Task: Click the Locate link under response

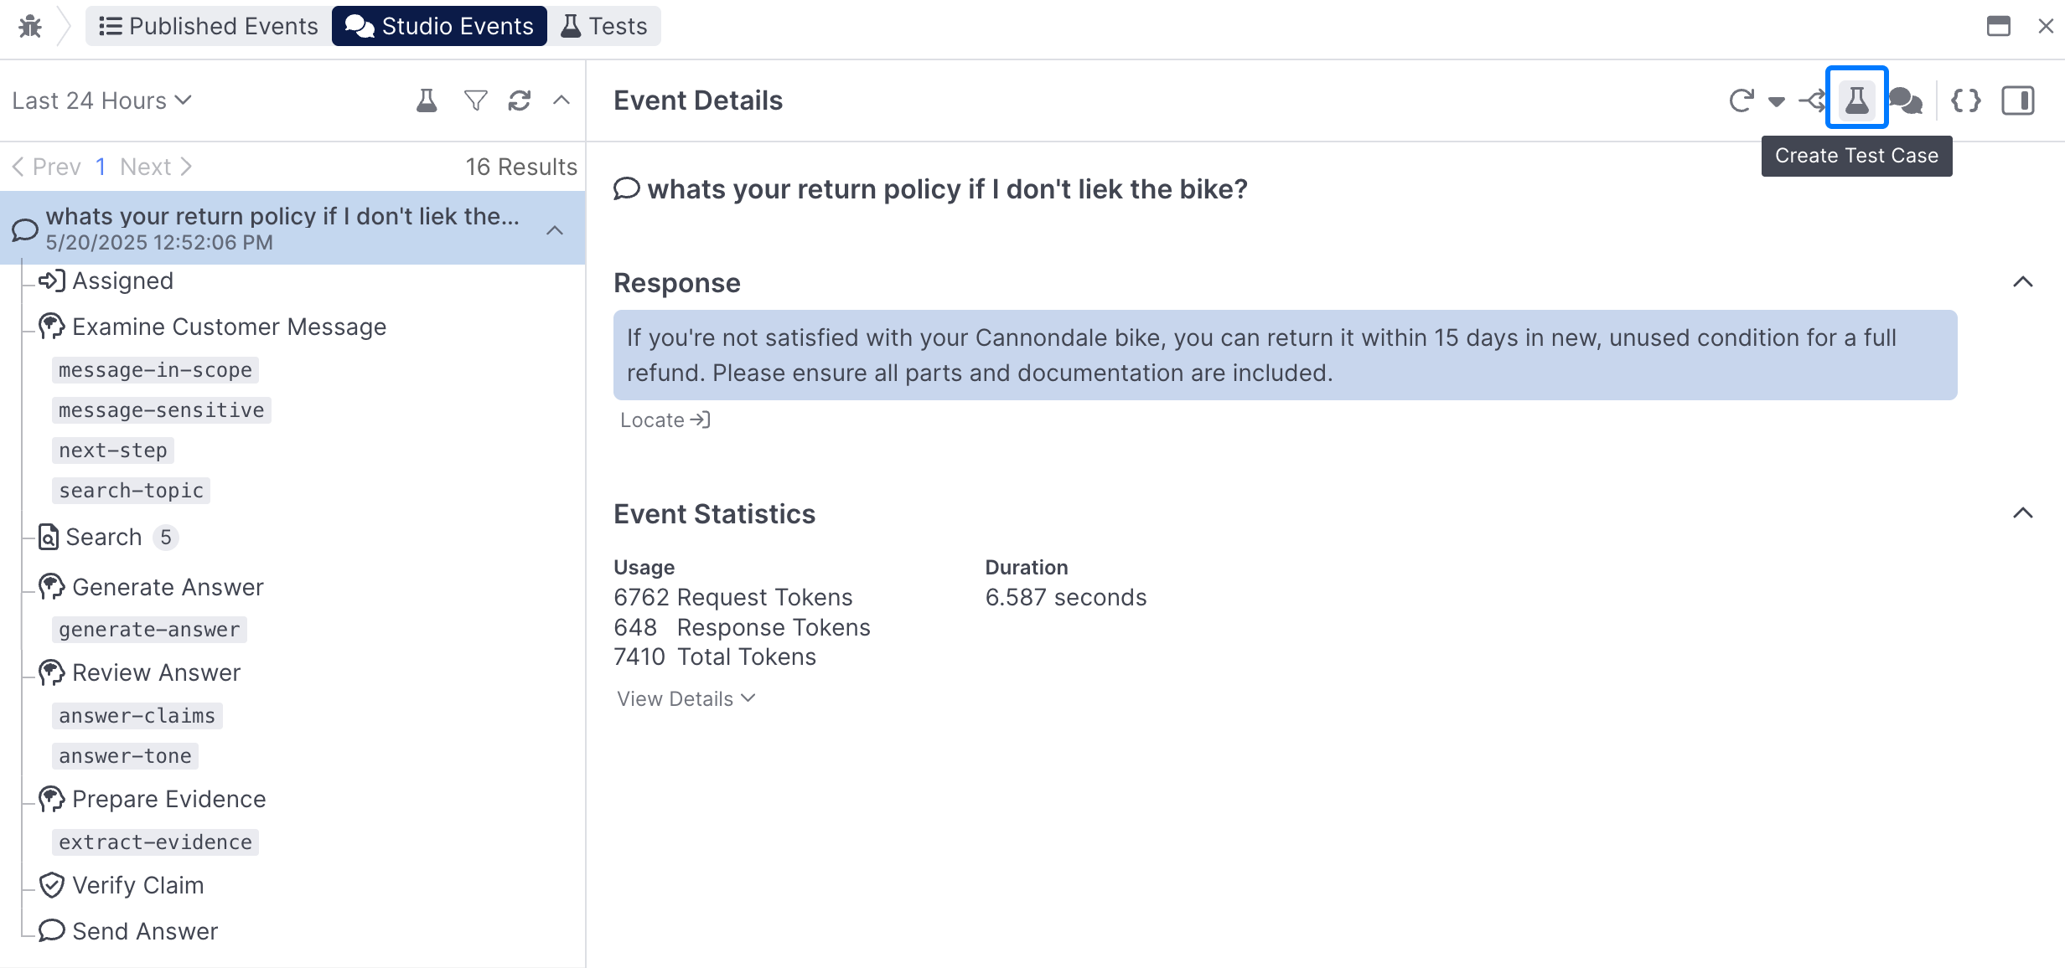Action: 665,420
